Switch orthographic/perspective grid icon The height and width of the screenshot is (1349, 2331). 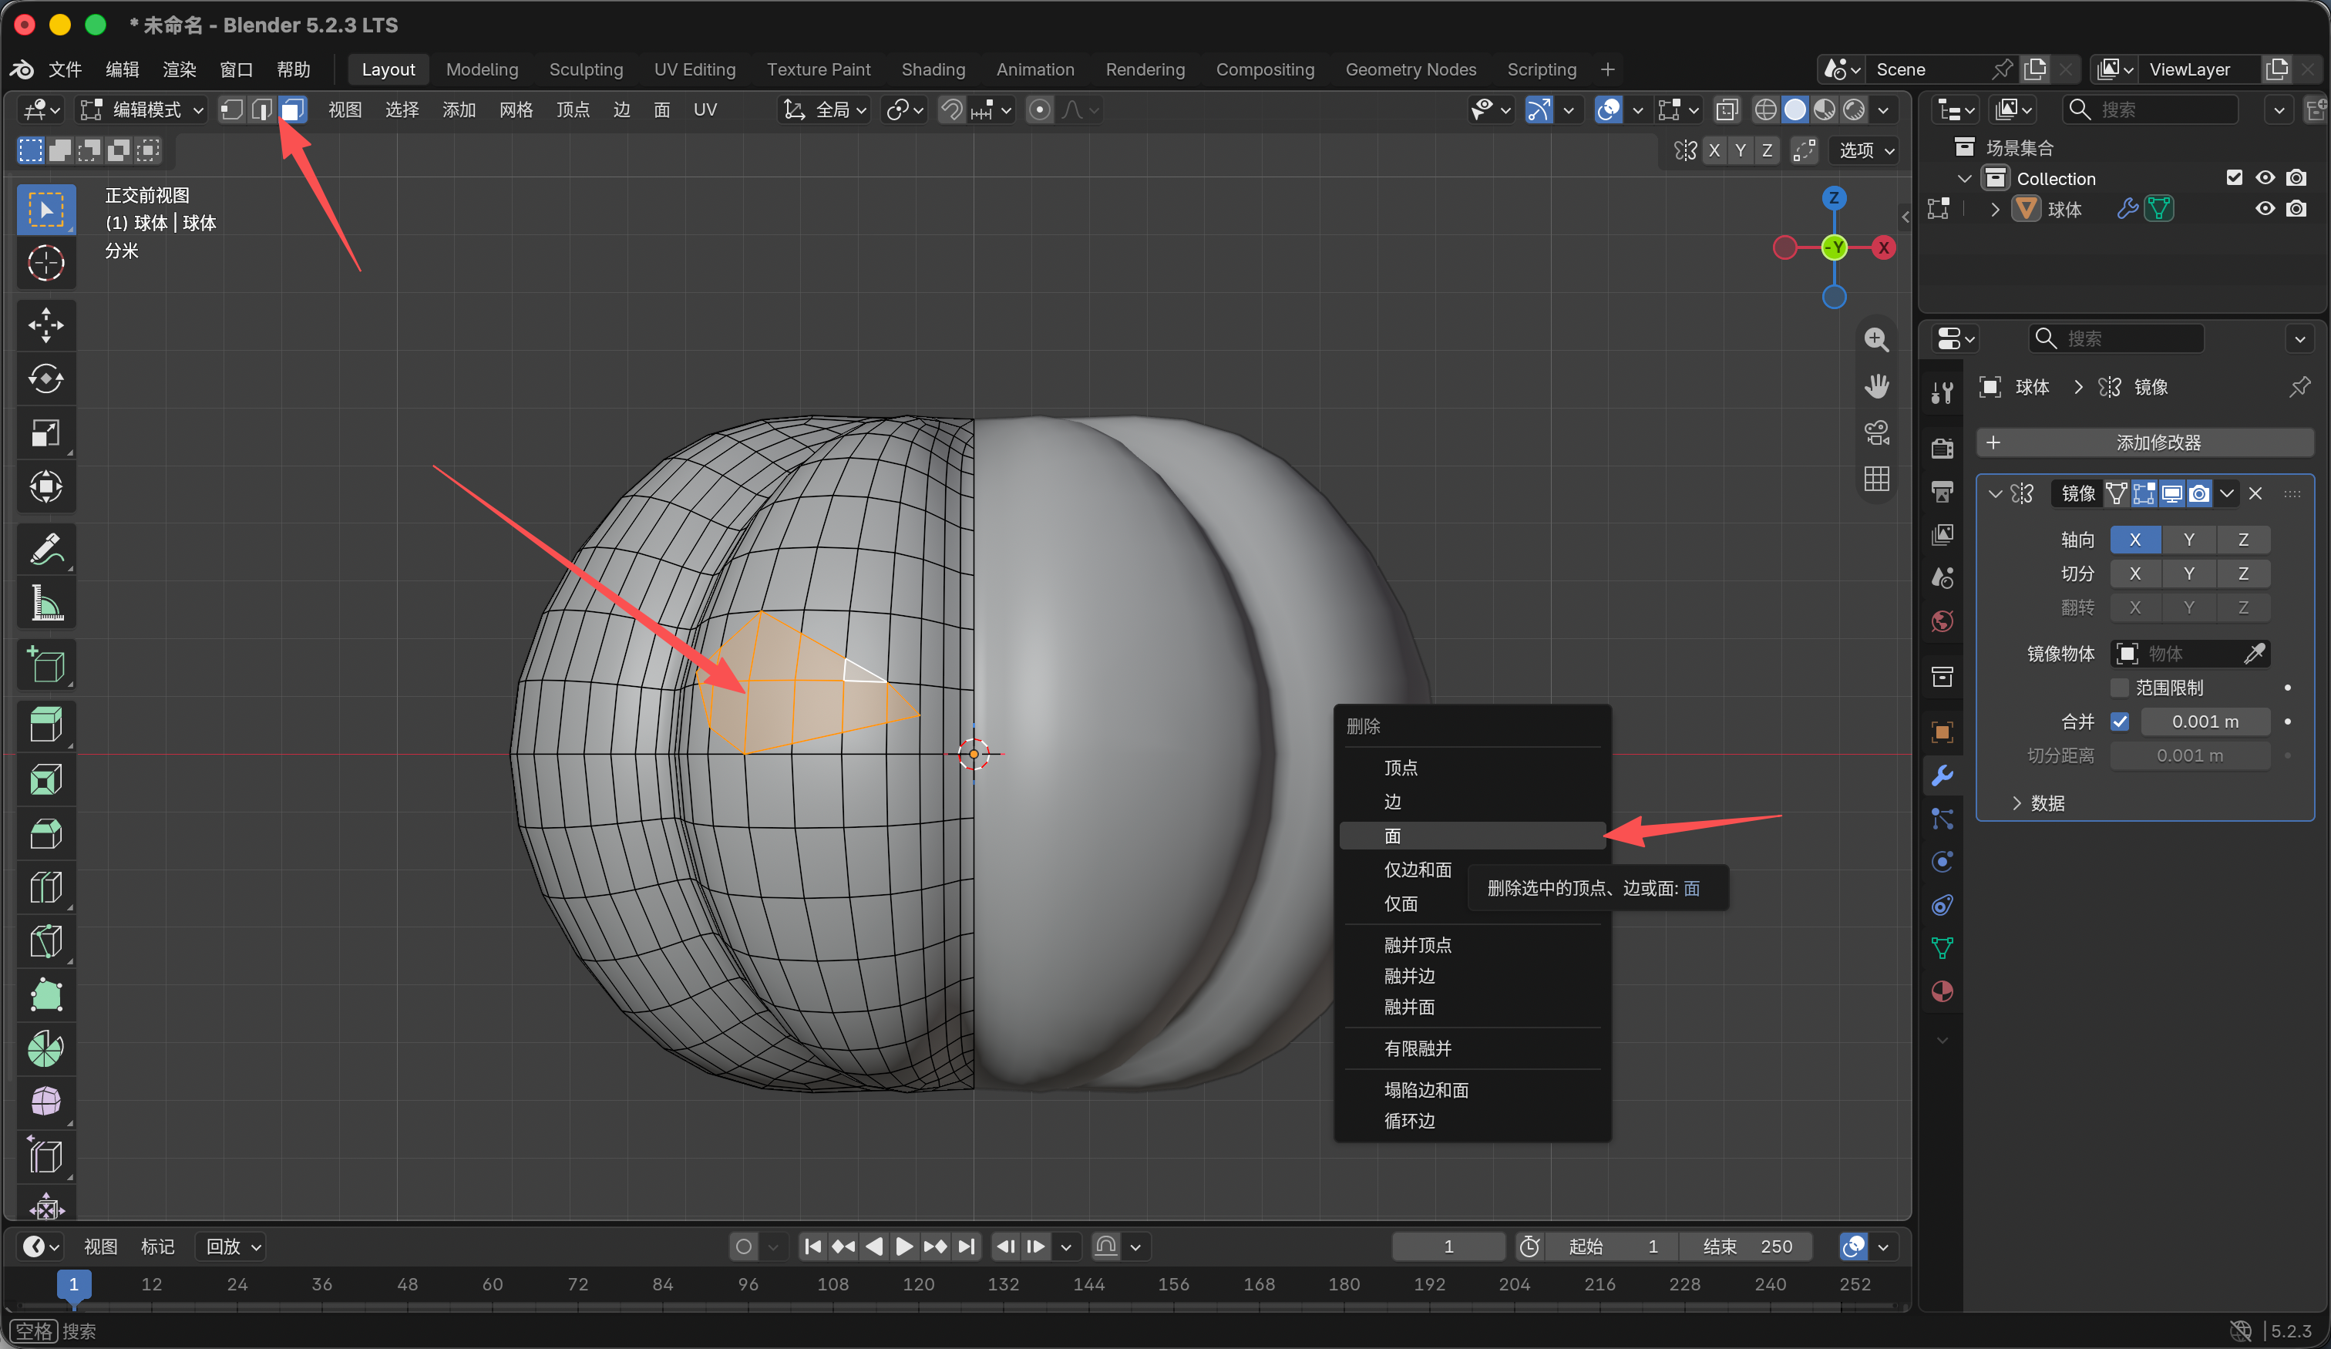click(x=1876, y=479)
